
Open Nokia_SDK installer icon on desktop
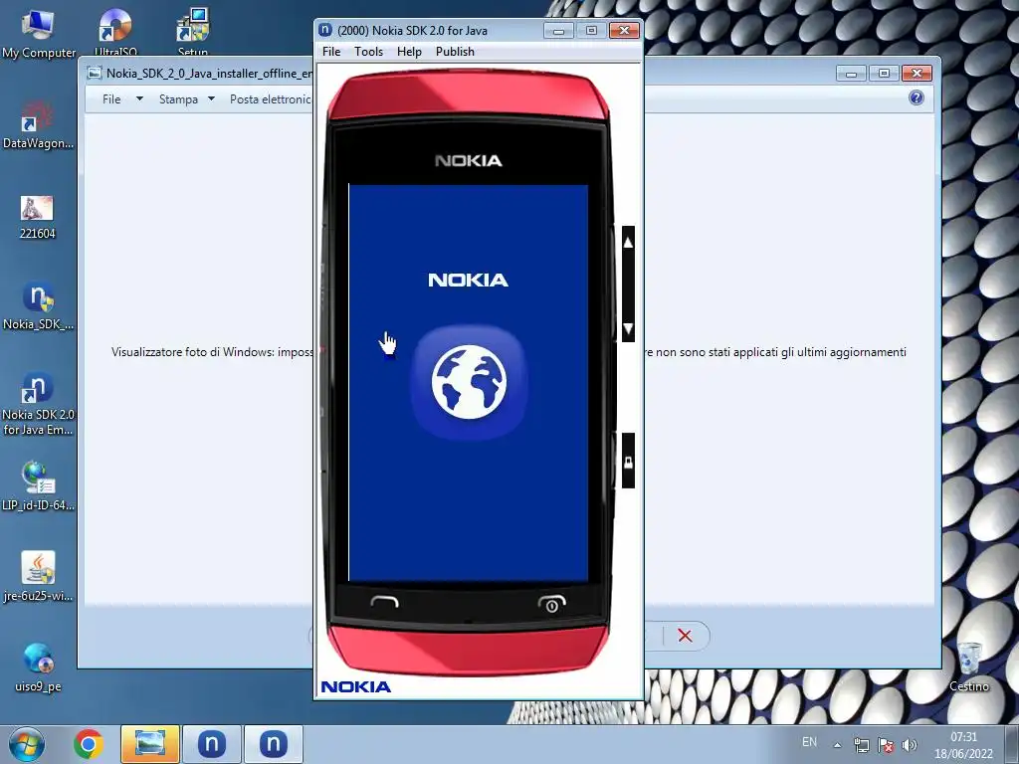click(x=38, y=305)
